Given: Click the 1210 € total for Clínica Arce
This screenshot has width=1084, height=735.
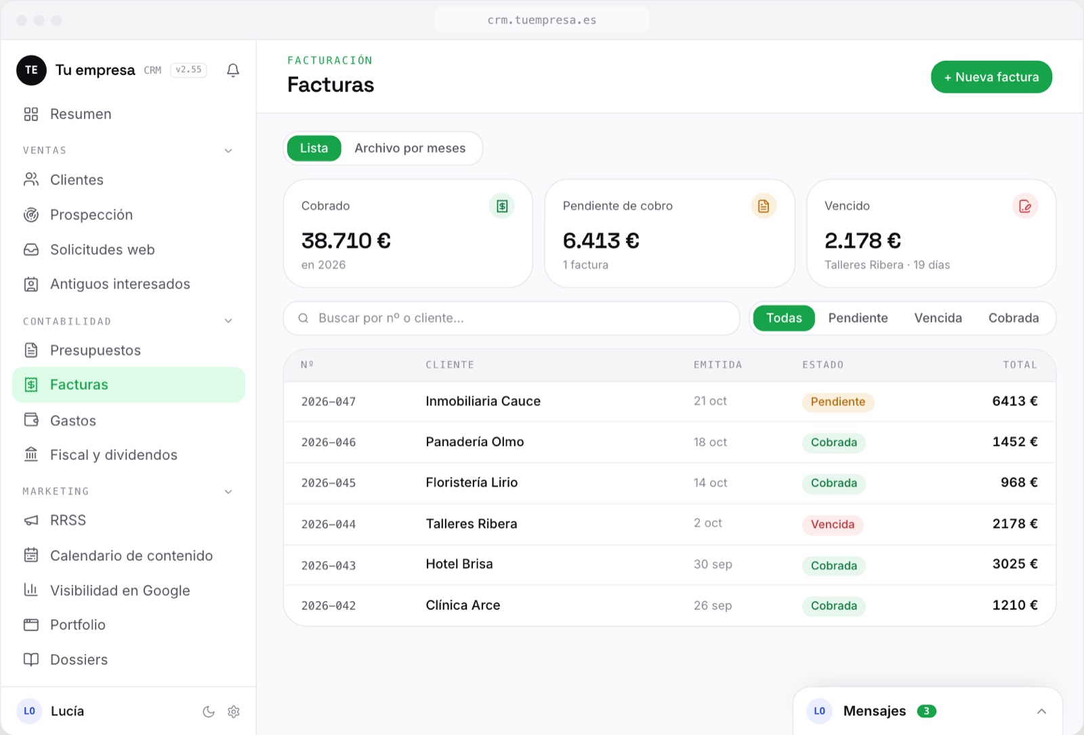Looking at the screenshot, I should tap(1015, 605).
